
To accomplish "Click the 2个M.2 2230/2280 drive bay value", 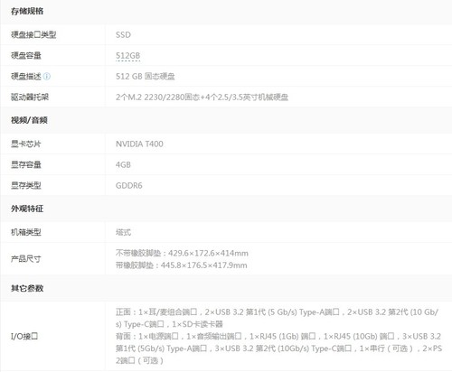I will point(202,98).
